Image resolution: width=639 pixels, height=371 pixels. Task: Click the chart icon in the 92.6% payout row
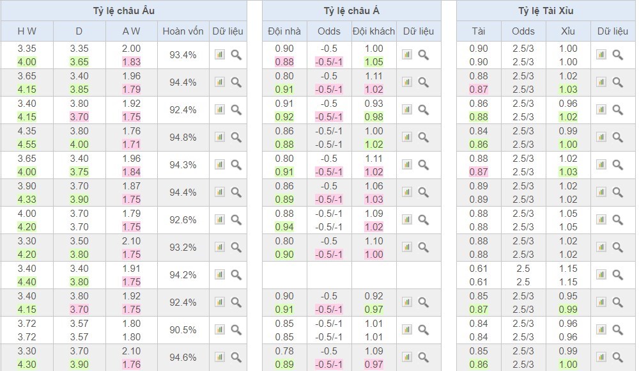pyautogui.click(x=220, y=219)
